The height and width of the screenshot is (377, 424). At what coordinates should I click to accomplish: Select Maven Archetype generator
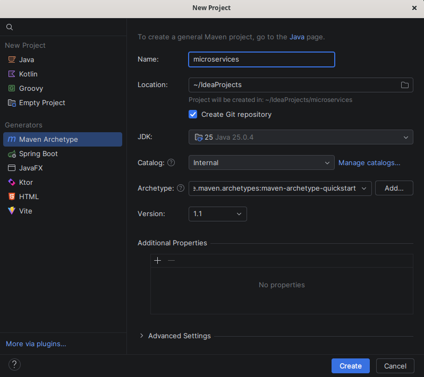[63, 139]
